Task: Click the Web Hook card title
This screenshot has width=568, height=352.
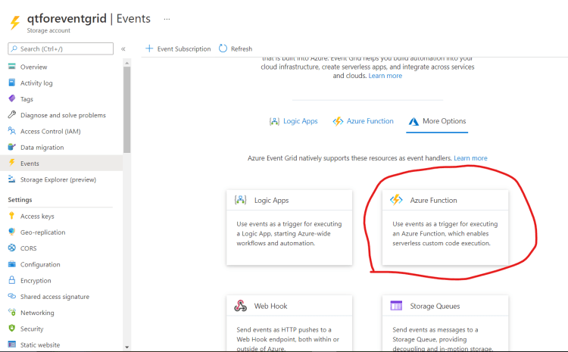Action: click(x=270, y=306)
